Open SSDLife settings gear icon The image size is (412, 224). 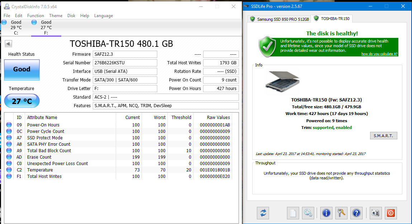[x=308, y=213]
